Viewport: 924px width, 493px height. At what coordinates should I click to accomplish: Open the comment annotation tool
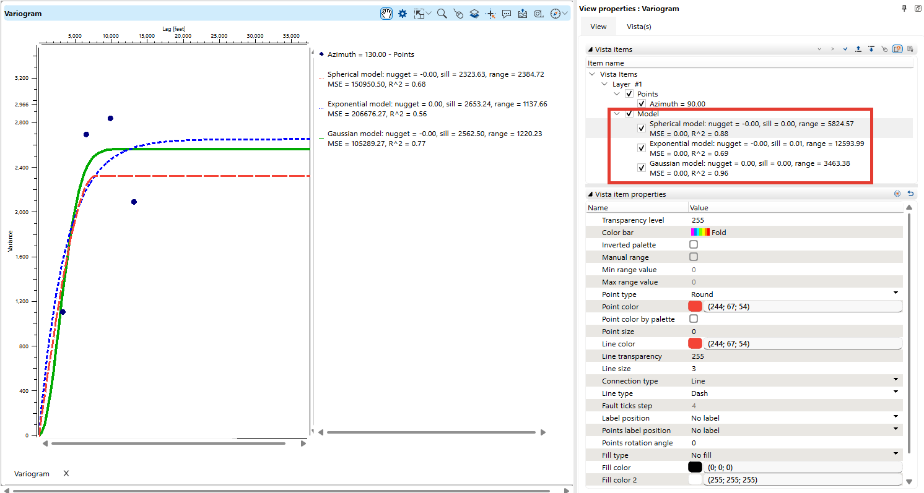tap(507, 13)
